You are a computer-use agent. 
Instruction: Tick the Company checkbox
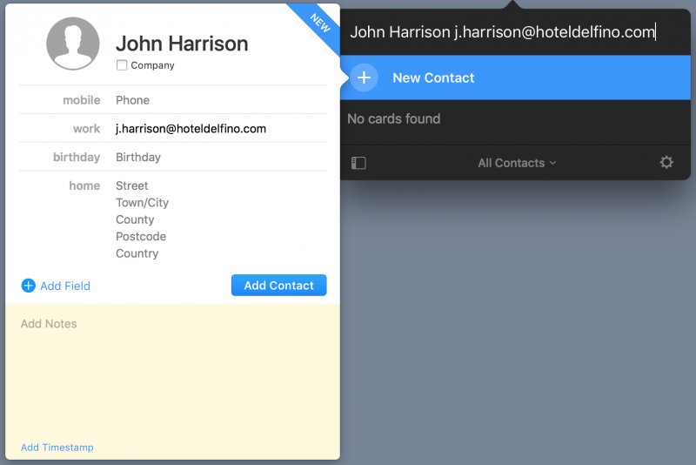tap(122, 65)
